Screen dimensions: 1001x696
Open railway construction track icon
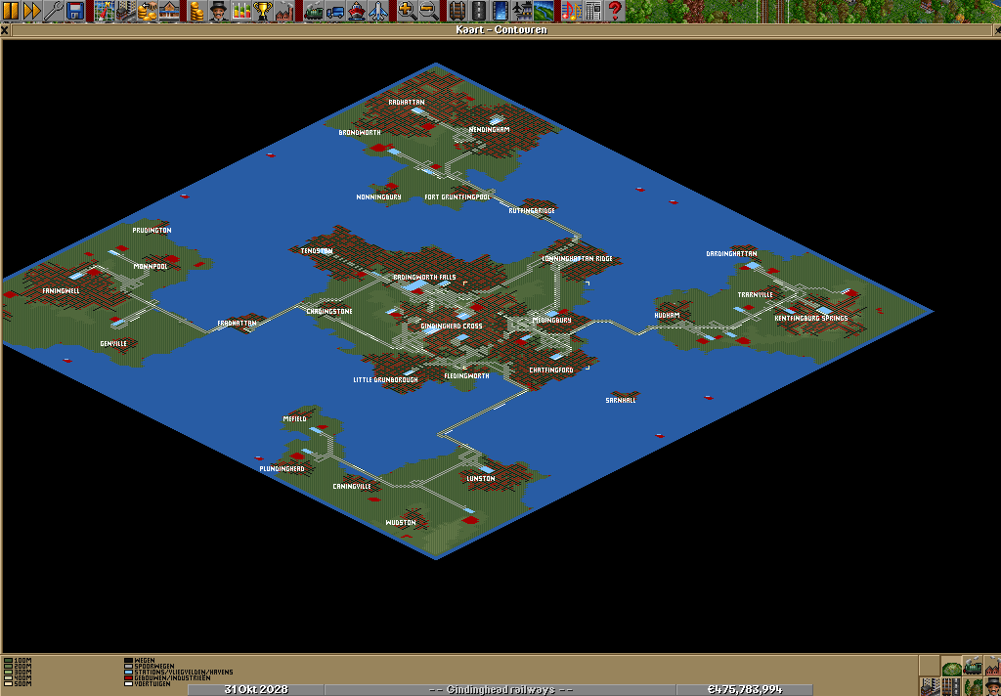pos(457,11)
